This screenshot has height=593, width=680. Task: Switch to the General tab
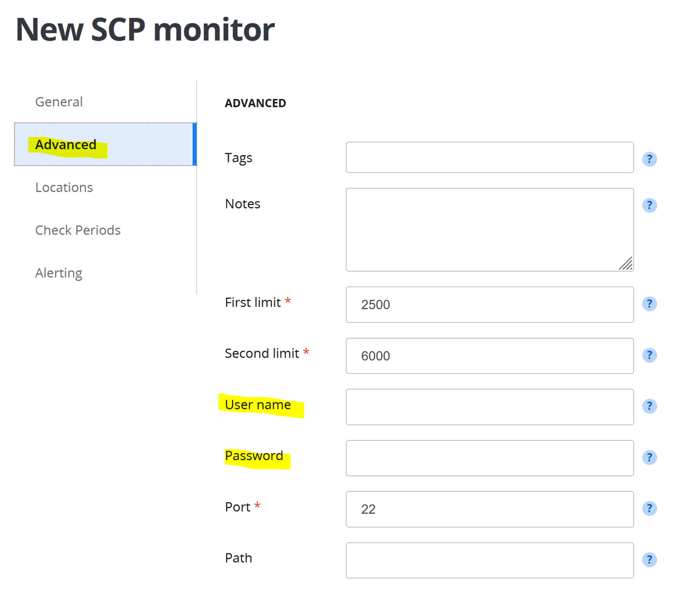coord(59,102)
